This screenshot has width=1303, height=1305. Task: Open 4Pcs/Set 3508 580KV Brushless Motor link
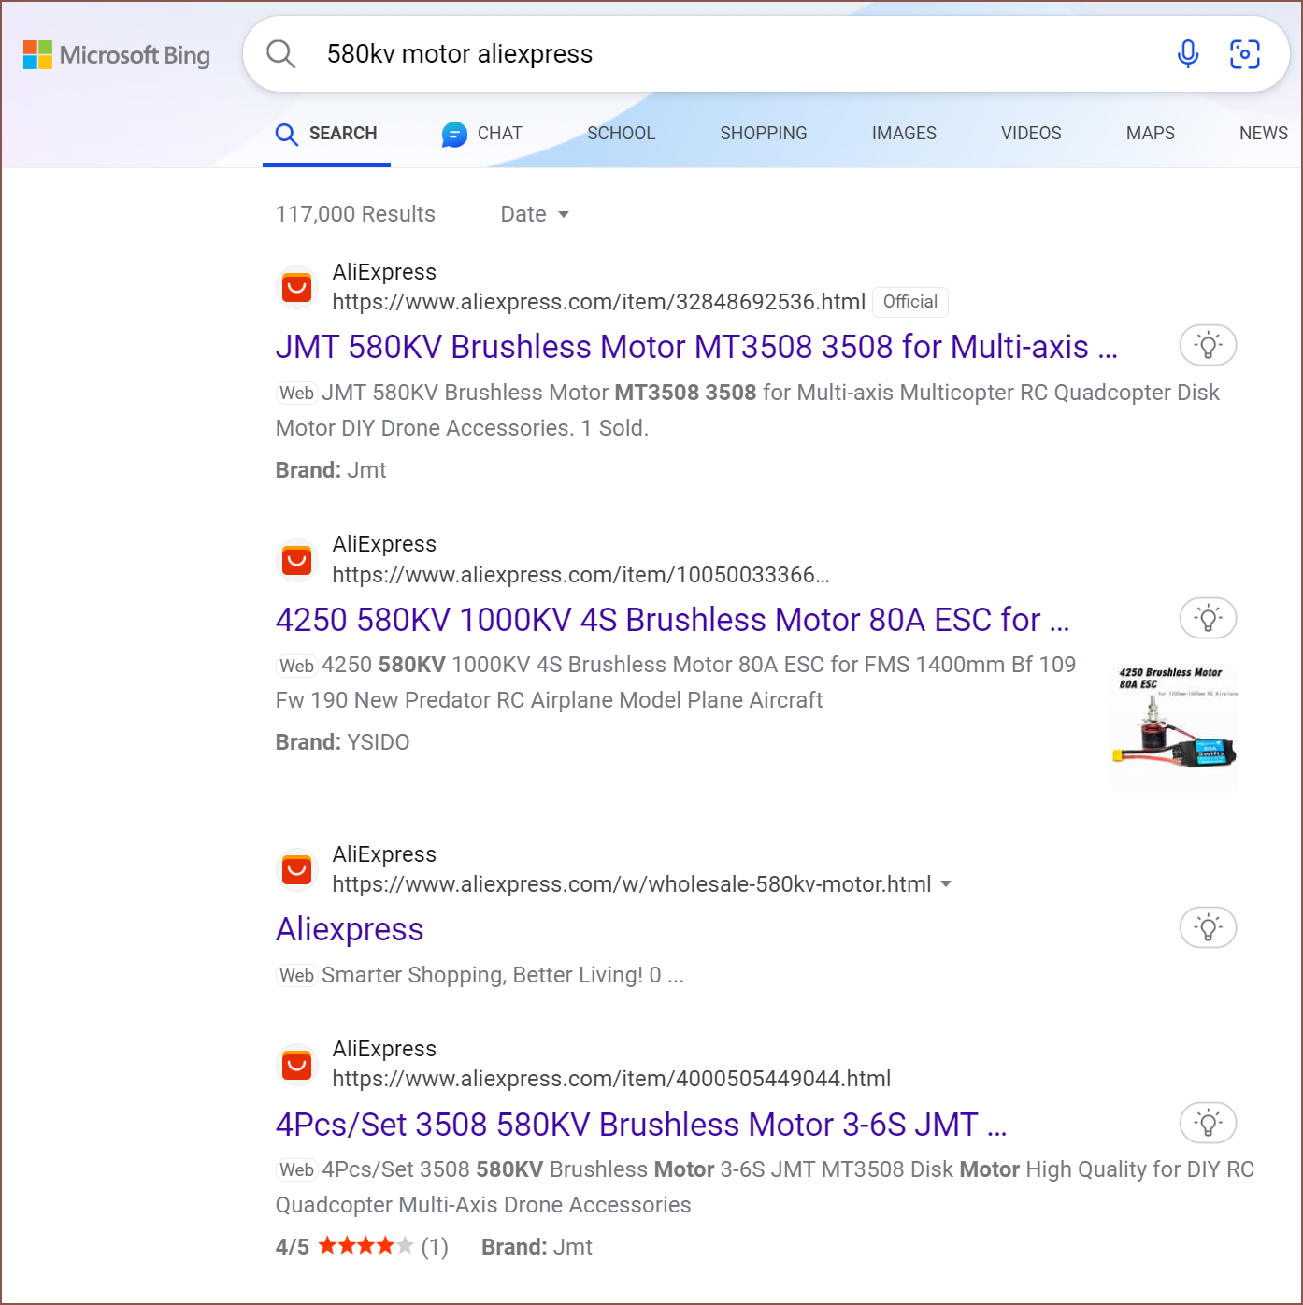(x=641, y=1125)
